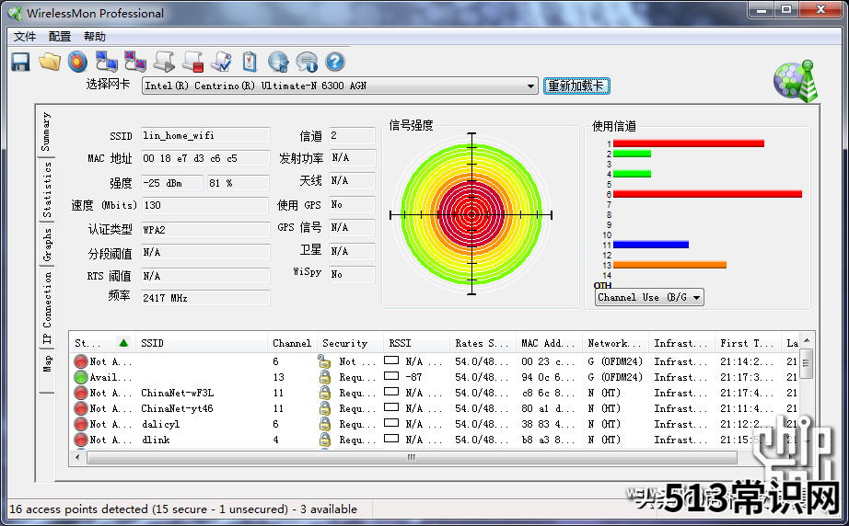
Task: Click the speed field showing 130
Action: (x=205, y=205)
